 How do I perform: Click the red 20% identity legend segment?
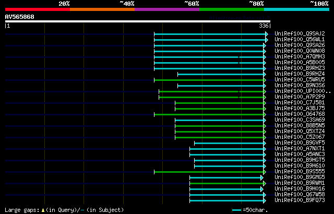[x=38, y=9]
